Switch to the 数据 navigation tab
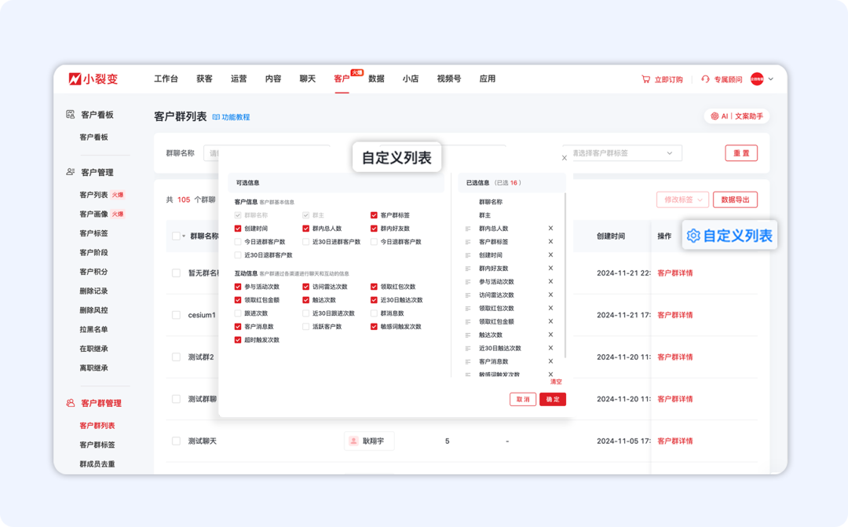The image size is (848, 527). (375, 79)
